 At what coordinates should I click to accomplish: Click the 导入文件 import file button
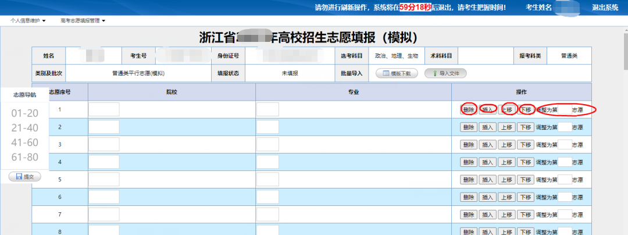445,73
